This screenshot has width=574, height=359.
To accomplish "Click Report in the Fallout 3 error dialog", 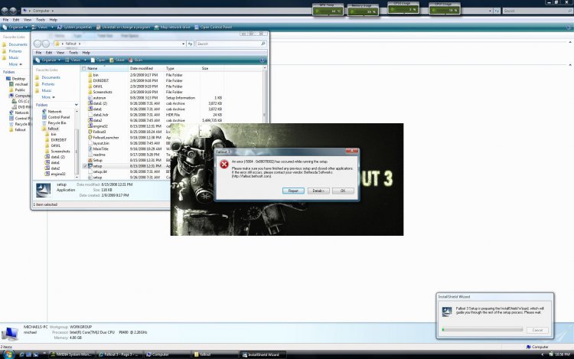I will 293,191.
